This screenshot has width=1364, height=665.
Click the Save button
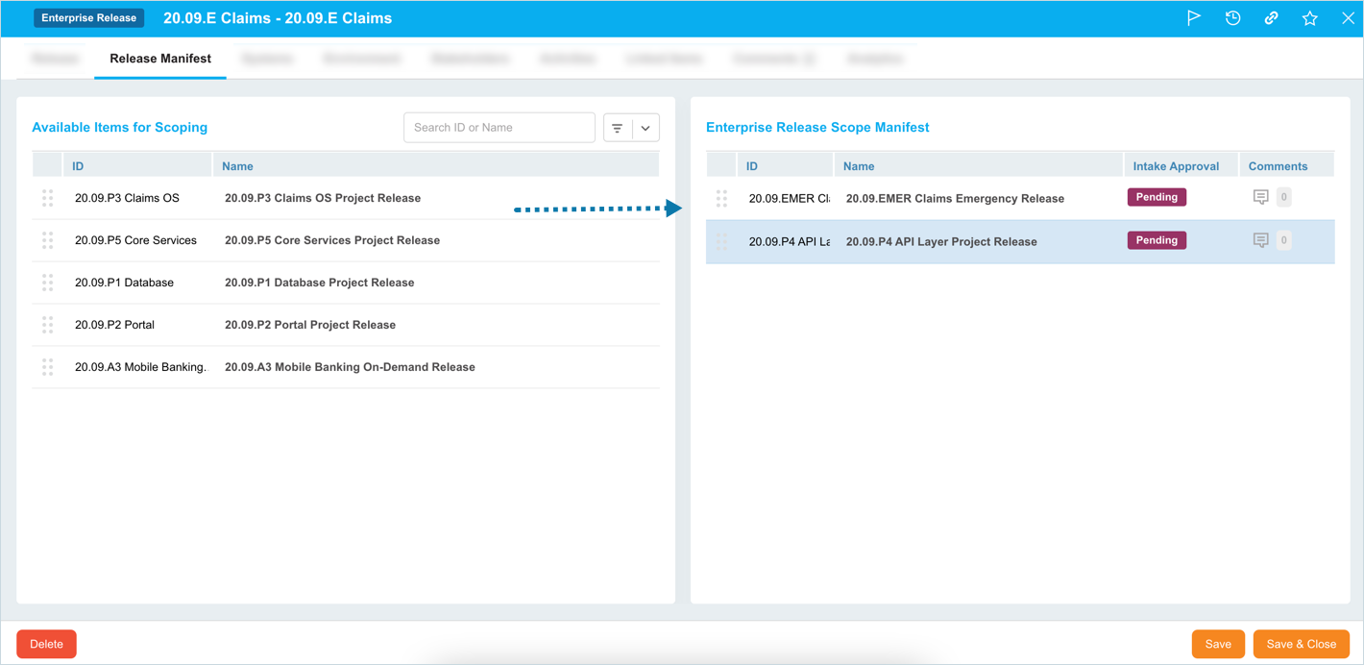pos(1217,644)
